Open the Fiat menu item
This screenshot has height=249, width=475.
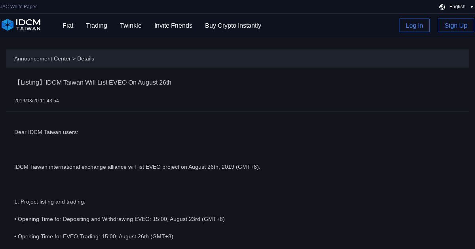[68, 25]
